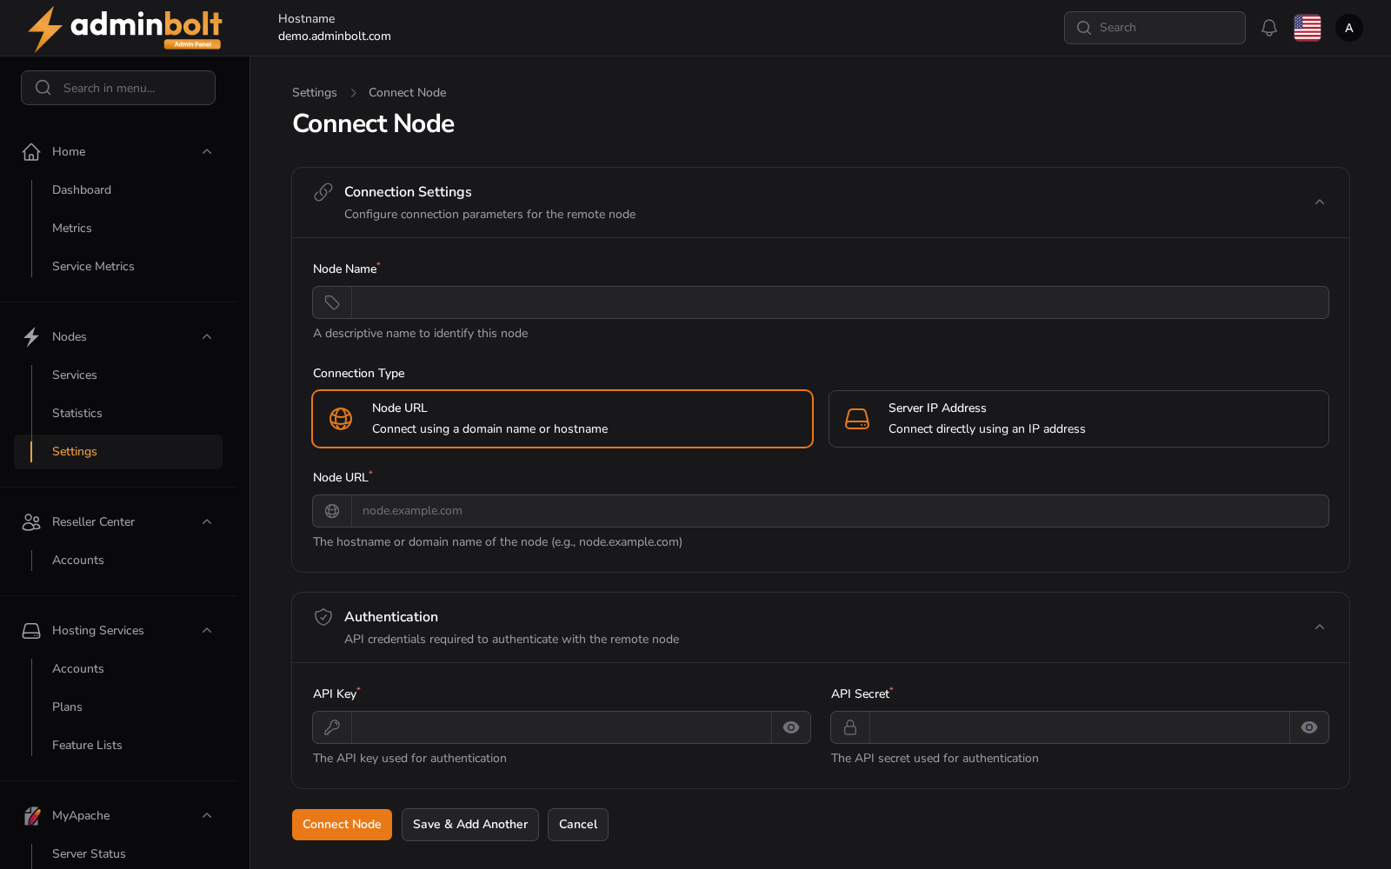Open Hosting Services Plans

coord(67,707)
